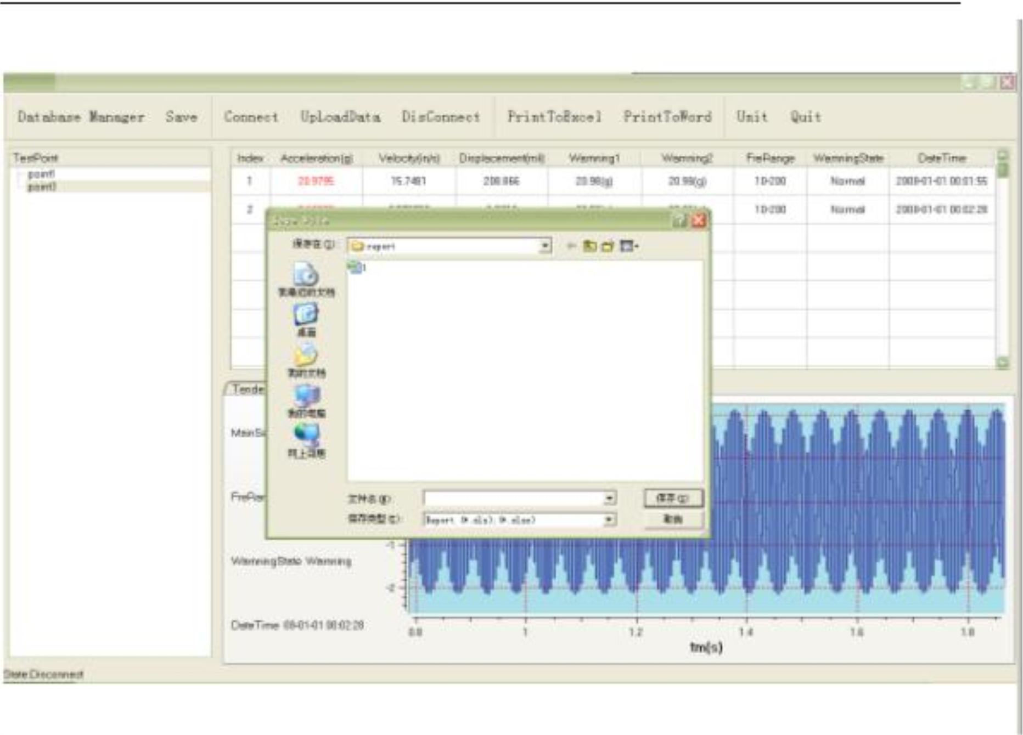Click the table scrollbar down arrow
The image size is (1023, 735).
(x=1002, y=363)
